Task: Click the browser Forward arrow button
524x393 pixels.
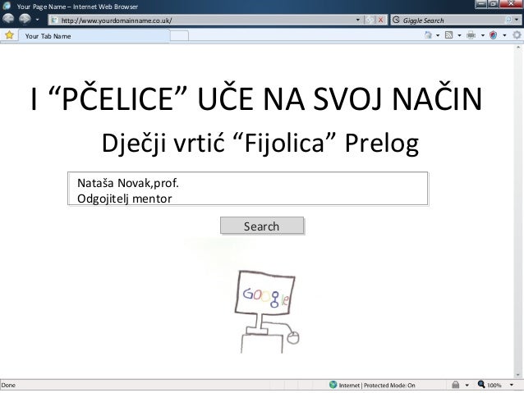Action: (x=25, y=19)
